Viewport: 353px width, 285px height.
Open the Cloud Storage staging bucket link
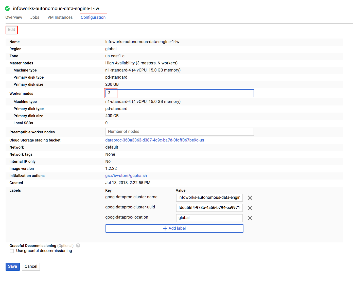click(x=155, y=140)
